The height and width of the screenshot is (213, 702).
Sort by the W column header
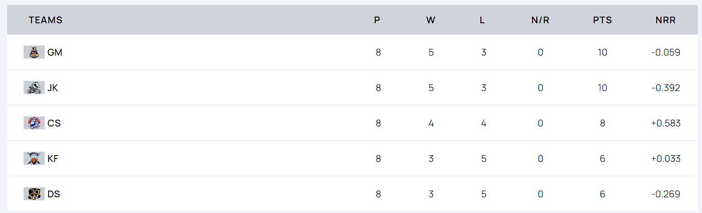click(431, 20)
